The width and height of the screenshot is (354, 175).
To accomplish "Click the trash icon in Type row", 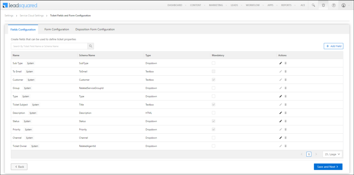I will pos(285,96).
